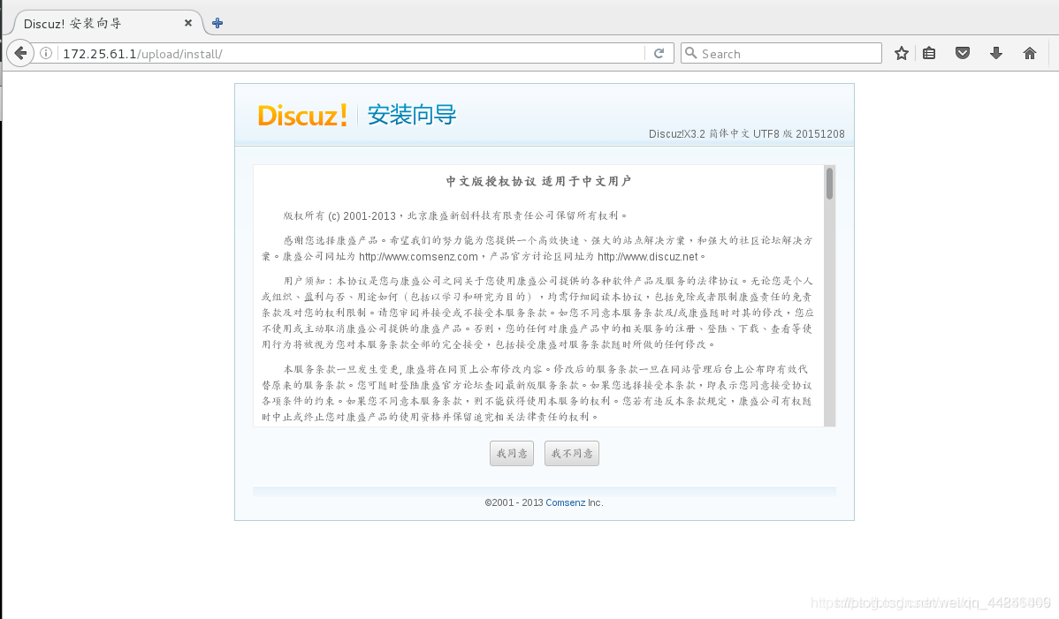Go back with the browser back arrow

(20, 53)
